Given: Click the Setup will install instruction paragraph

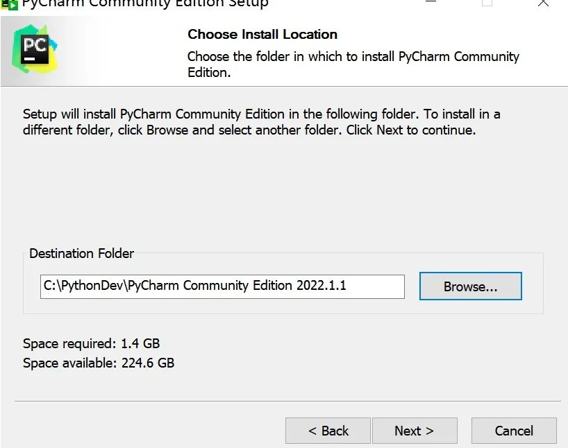Looking at the screenshot, I should point(262,122).
